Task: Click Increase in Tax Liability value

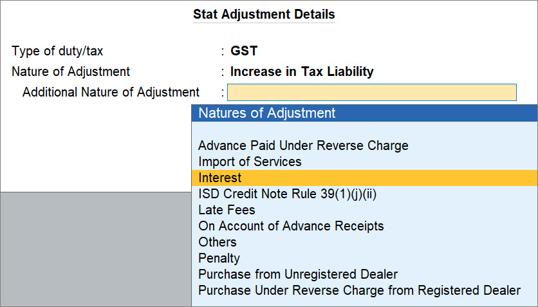Action: click(302, 71)
